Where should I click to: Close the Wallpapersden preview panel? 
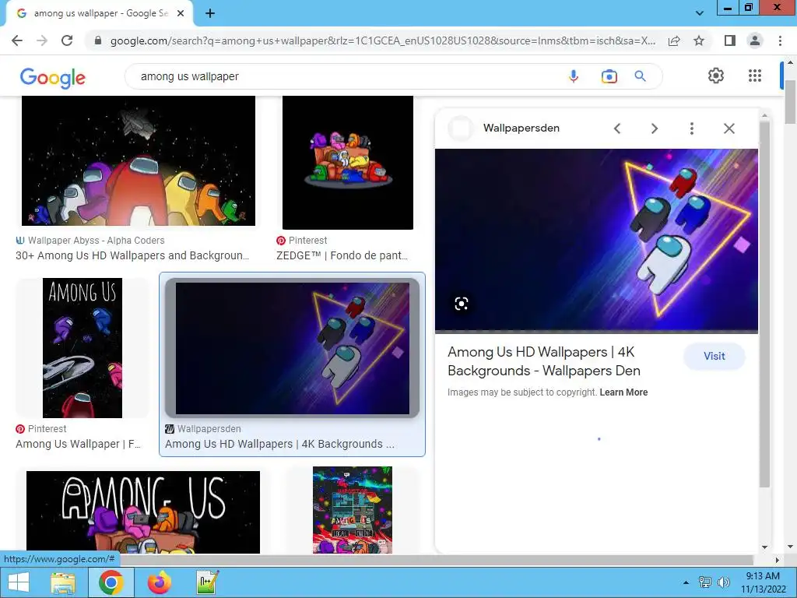click(729, 128)
